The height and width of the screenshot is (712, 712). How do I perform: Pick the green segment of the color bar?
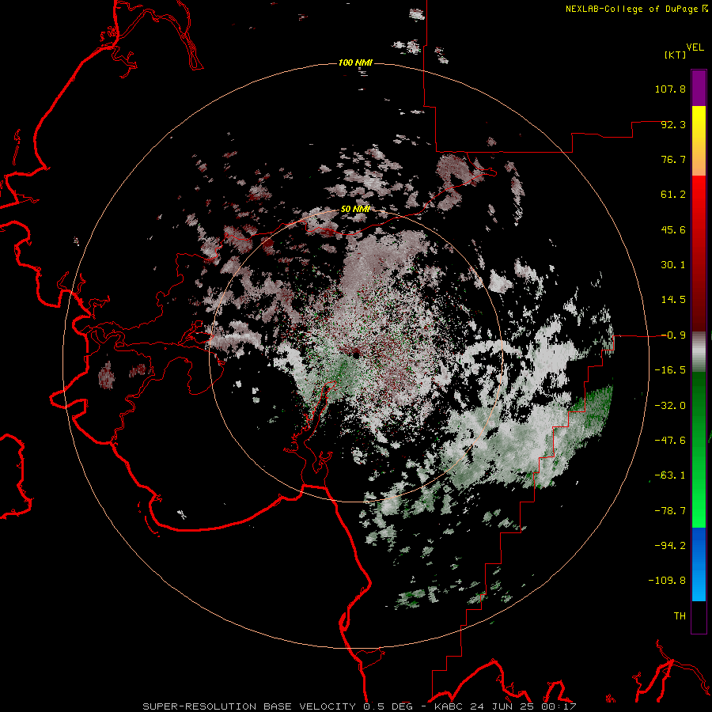click(699, 449)
